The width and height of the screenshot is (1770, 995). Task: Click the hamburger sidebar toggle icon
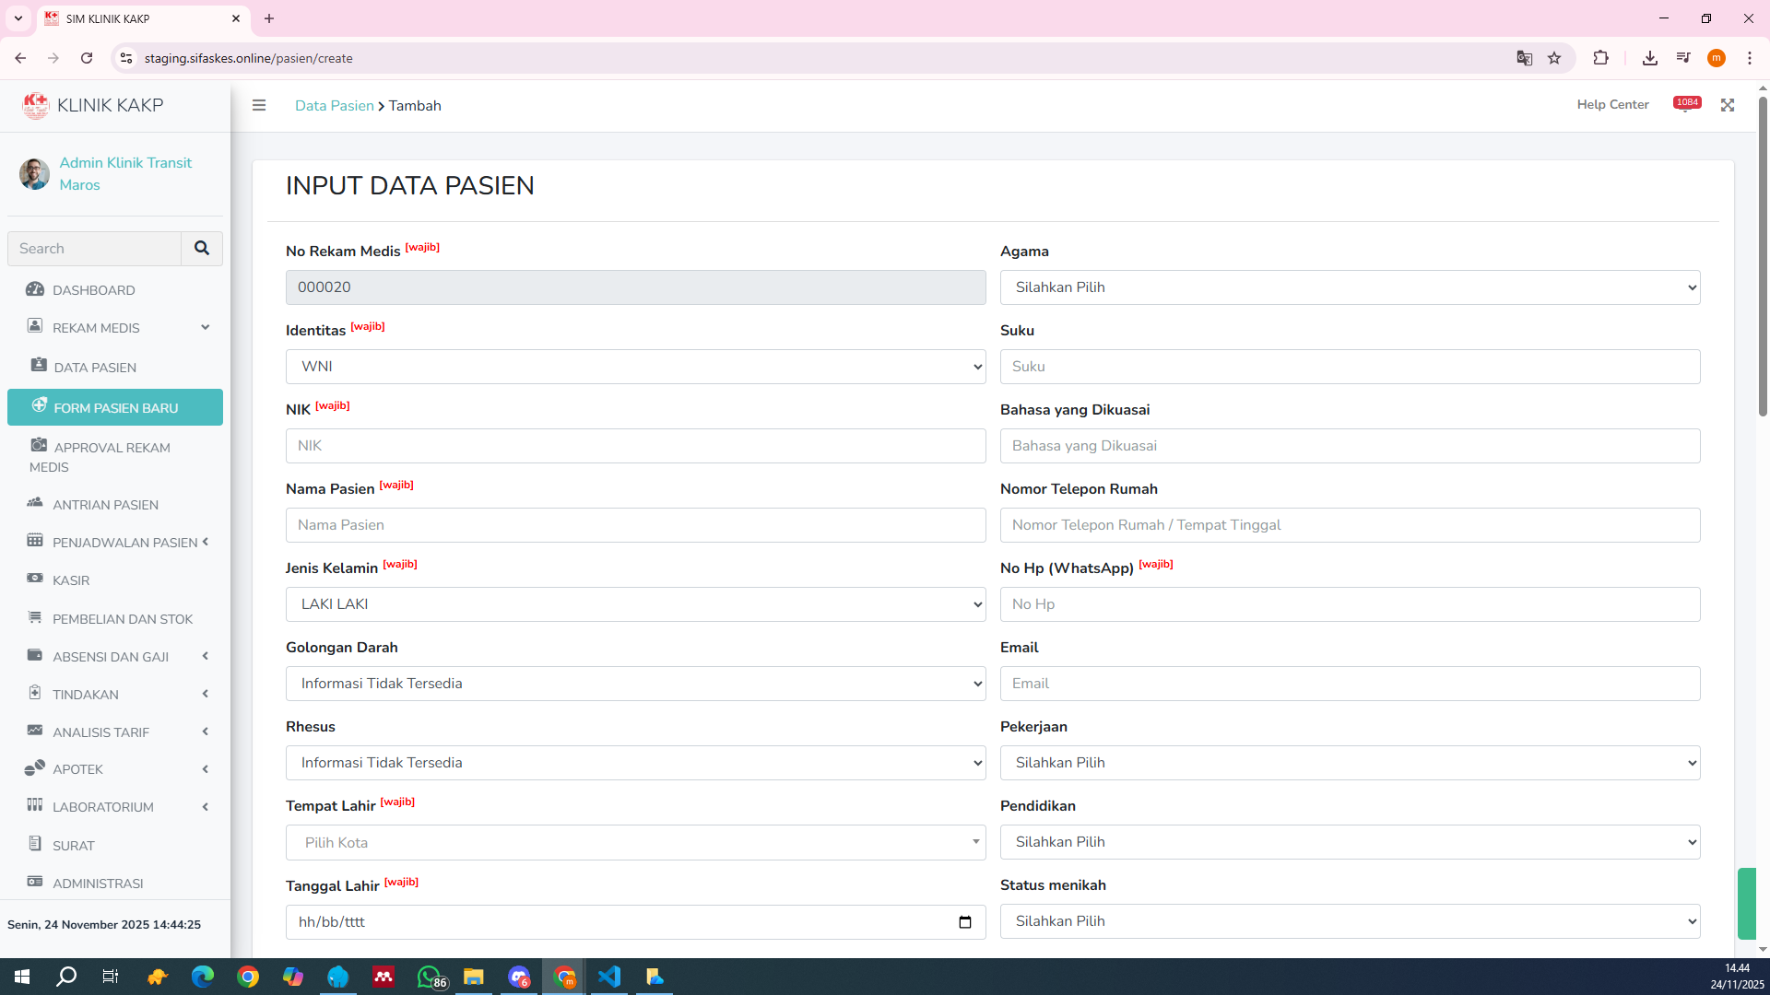coord(259,105)
